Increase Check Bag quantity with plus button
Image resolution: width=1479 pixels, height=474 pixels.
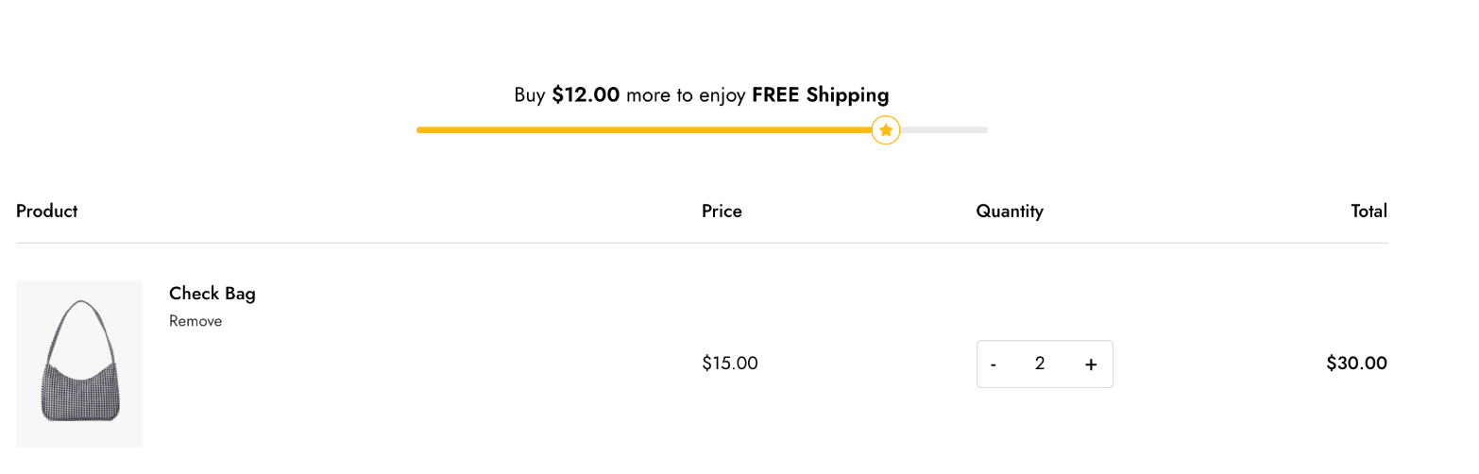pyautogui.click(x=1091, y=364)
